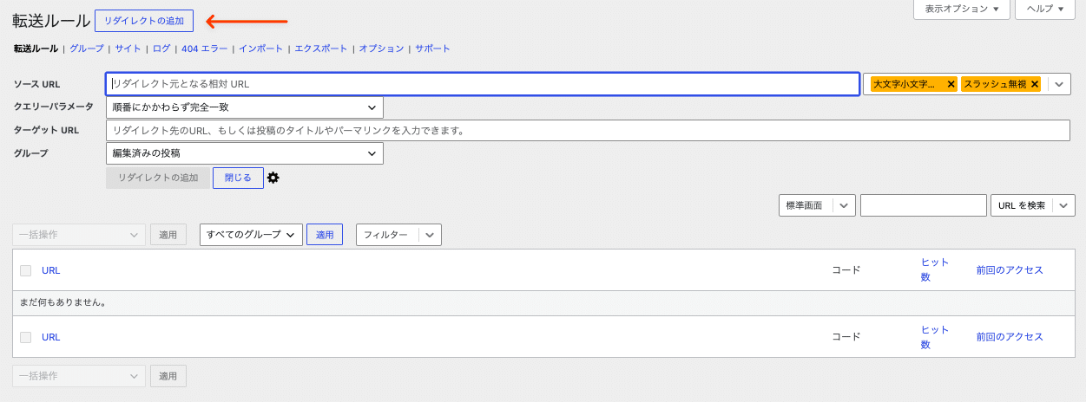Image resolution: width=1086 pixels, height=402 pixels.
Task: Remove the 大文字小文字 tag with its X
Action: click(951, 84)
